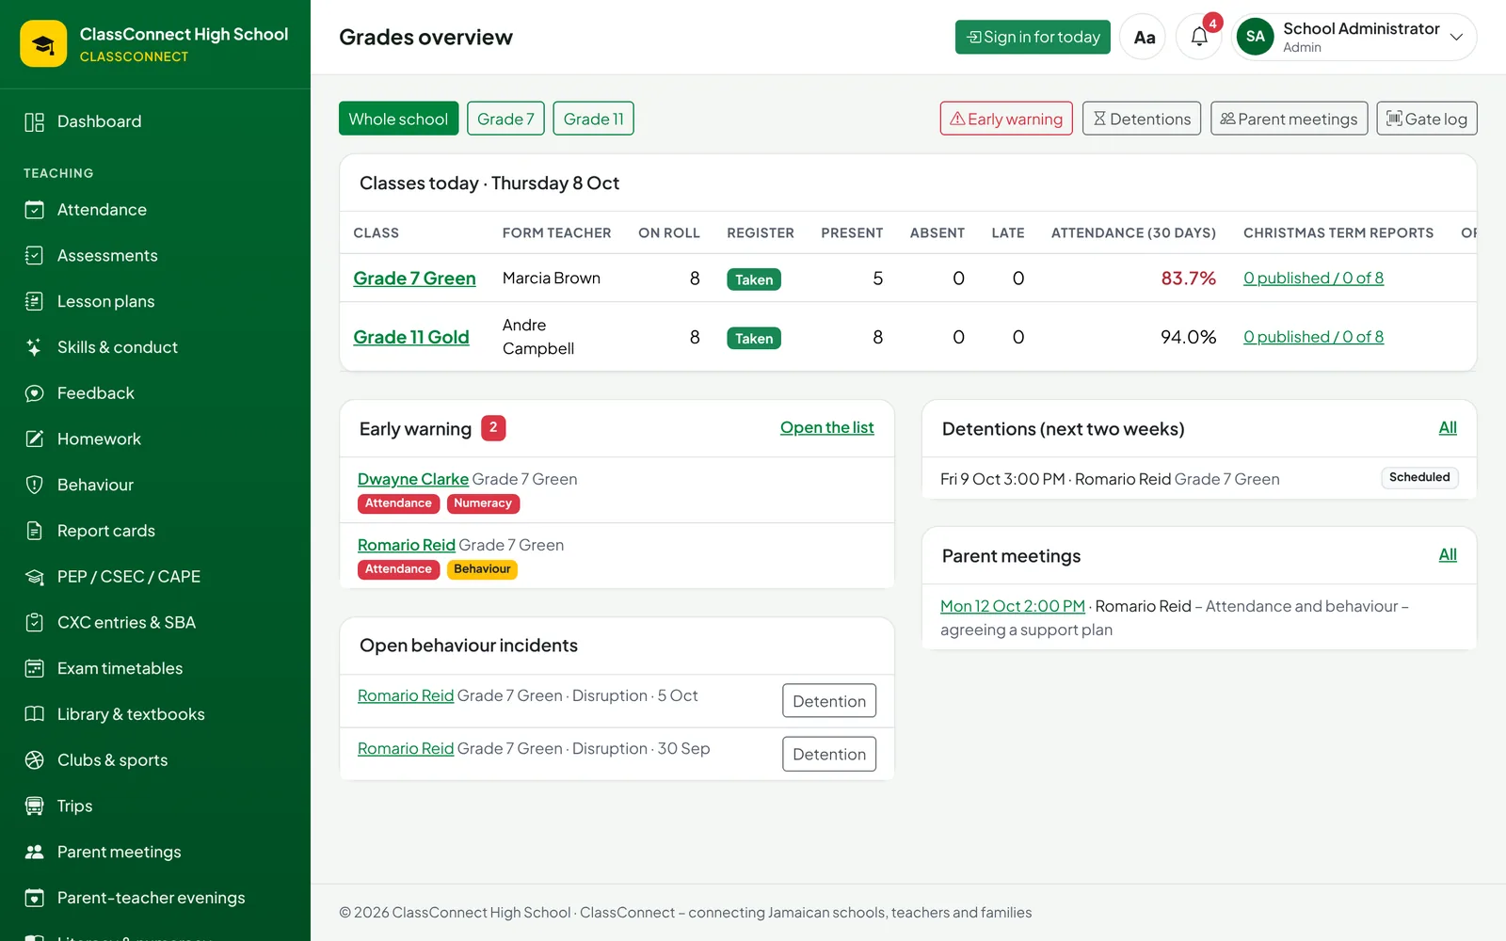Image resolution: width=1506 pixels, height=941 pixels.
Task: Expand the School Administrator account menu
Action: pos(1354,37)
